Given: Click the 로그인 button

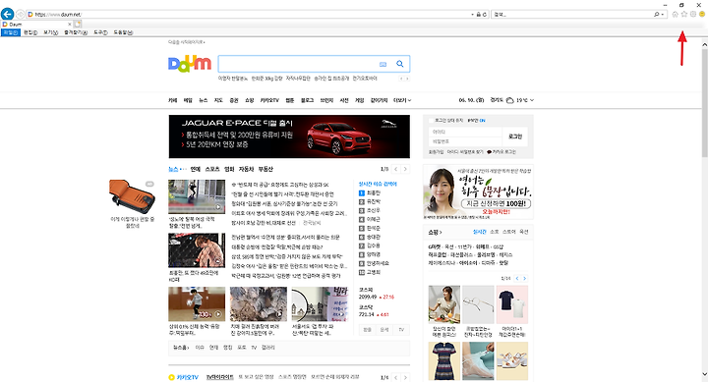Looking at the screenshot, I should click(515, 136).
